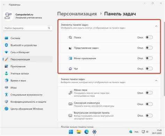The image size is (165, 136).
Task: Collapse the Элементы панели задач section
Action: point(156,26)
